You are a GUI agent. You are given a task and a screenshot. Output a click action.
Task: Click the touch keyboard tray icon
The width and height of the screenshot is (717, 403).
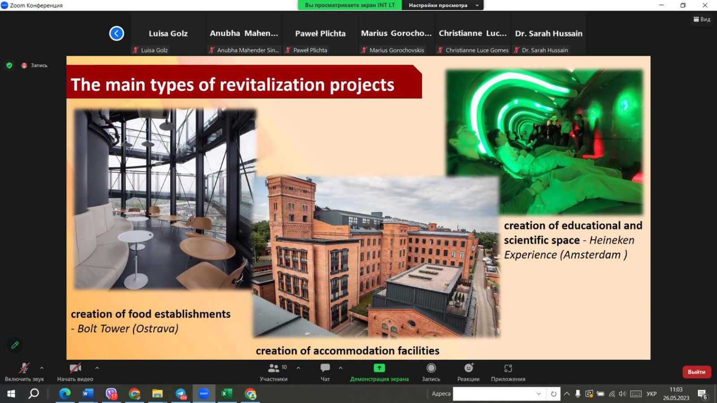pos(636,394)
